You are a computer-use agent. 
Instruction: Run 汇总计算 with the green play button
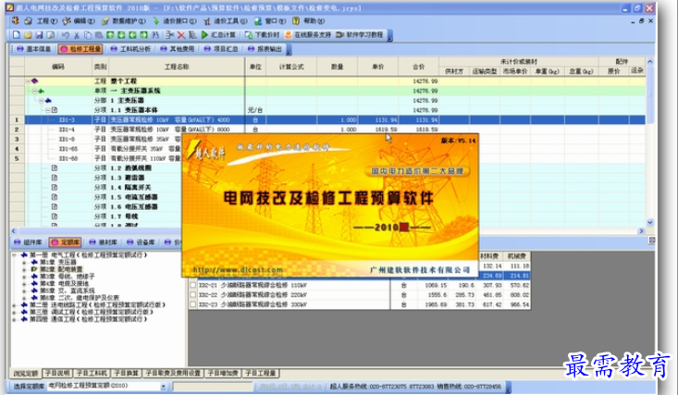[x=218, y=34]
